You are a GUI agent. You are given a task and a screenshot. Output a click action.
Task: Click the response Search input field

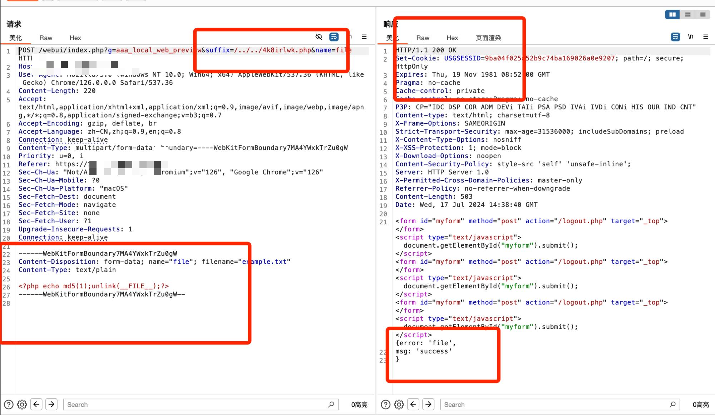click(554, 405)
